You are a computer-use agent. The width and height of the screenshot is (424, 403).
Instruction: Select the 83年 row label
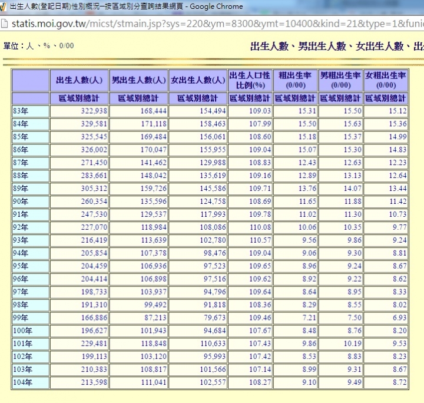pos(31,111)
